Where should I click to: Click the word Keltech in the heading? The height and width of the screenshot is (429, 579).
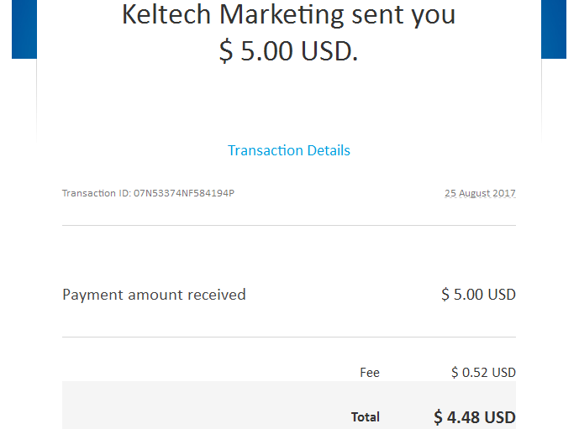(166, 15)
